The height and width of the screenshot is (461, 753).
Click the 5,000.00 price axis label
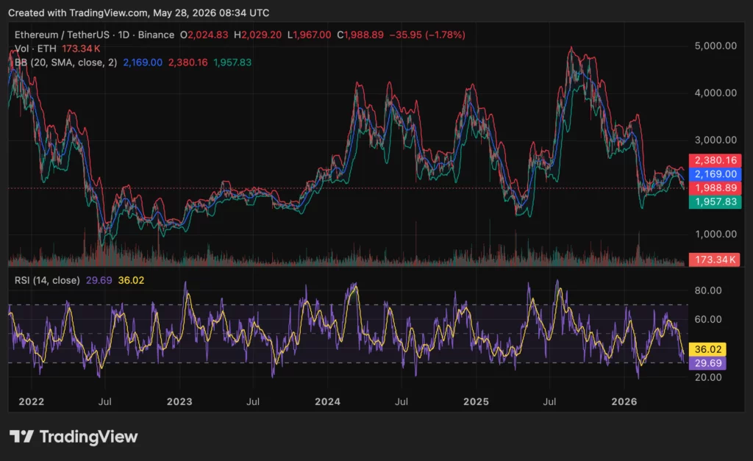point(715,46)
